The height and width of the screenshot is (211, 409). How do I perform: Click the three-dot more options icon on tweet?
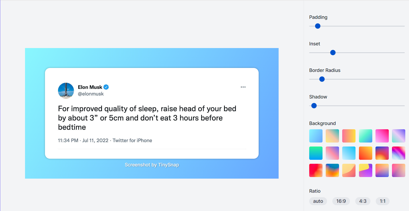[243, 87]
